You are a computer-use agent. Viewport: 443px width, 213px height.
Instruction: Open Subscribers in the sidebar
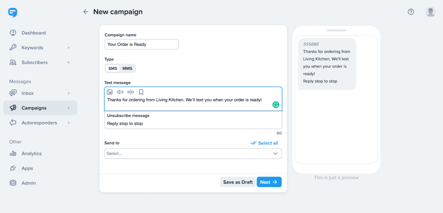tap(34, 63)
